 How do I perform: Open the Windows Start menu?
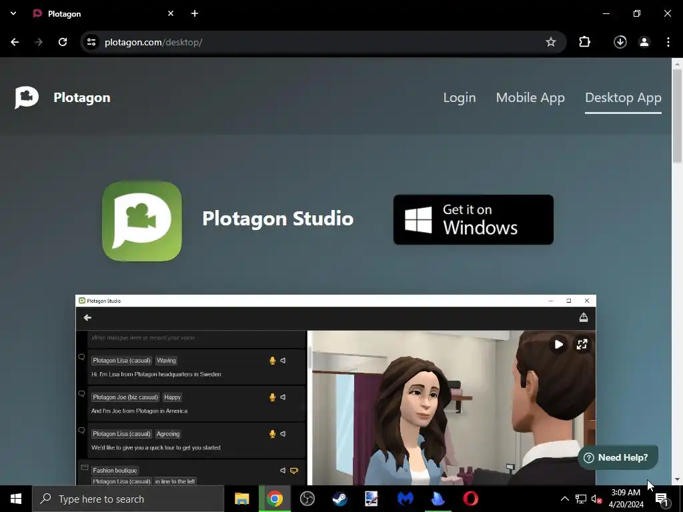16,499
